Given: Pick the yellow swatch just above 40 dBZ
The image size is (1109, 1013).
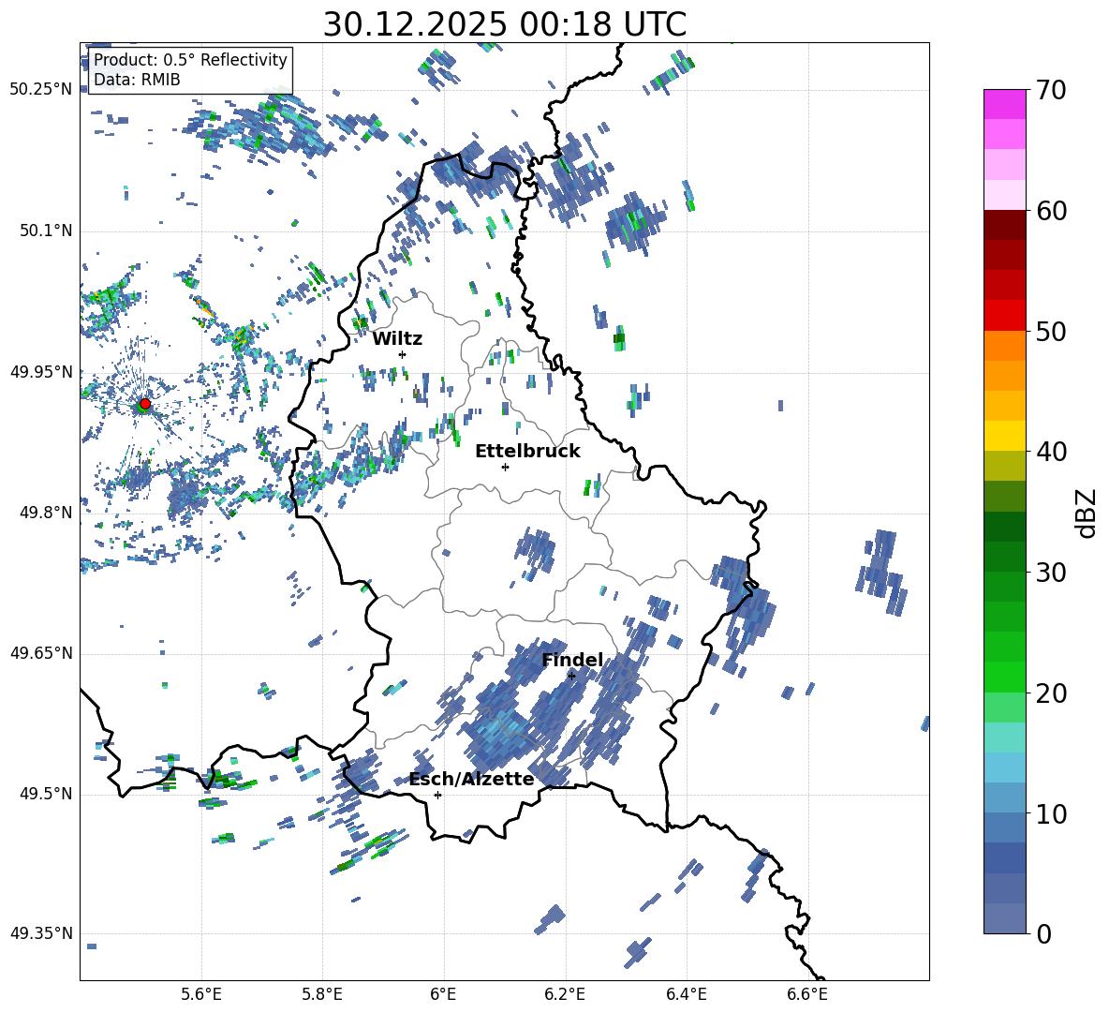Looking at the screenshot, I should (x=1005, y=436).
